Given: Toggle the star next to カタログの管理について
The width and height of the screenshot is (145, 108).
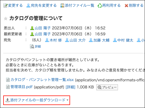Looking at the screenshot, I should [x=6, y=18].
